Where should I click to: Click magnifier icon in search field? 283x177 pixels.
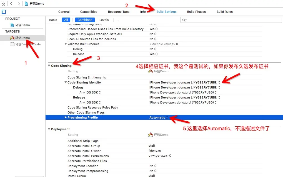click(x=184, y=20)
